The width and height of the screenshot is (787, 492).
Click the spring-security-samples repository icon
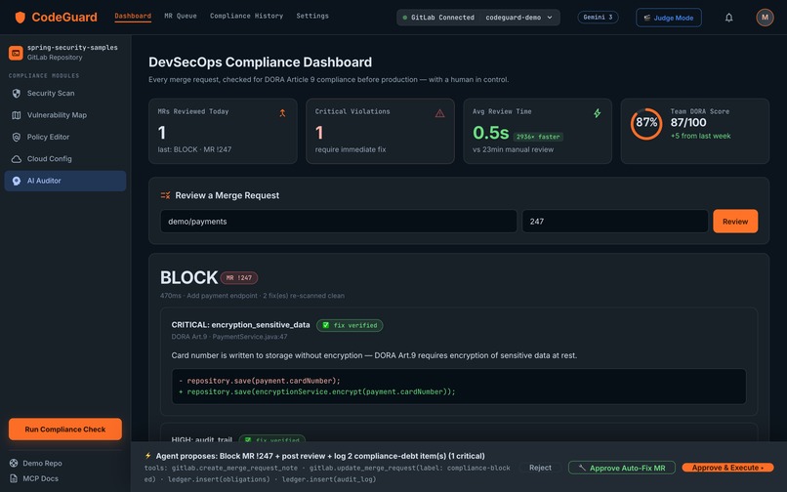(16, 52)
